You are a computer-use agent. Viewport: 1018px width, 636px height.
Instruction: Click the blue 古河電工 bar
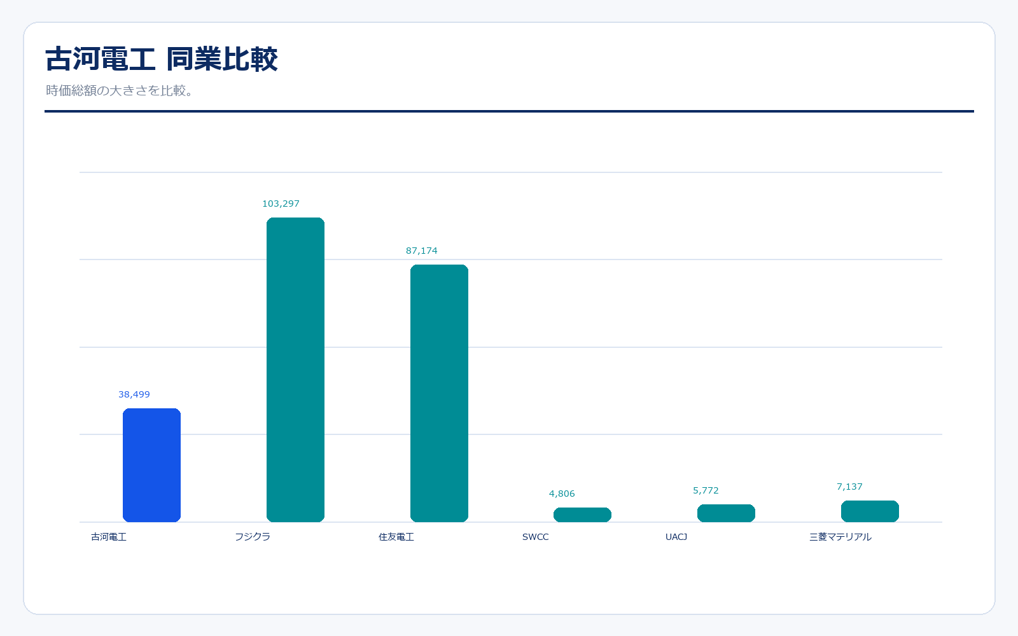151,465
